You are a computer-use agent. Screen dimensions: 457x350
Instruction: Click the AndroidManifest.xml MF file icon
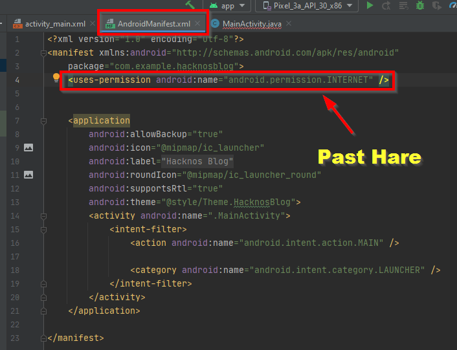pos(110,23)
